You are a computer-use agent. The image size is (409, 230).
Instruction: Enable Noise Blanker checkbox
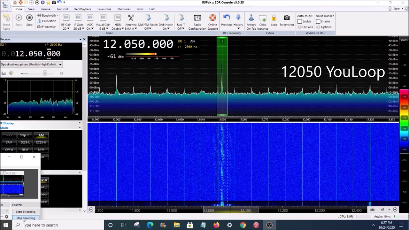pos(318,21)
